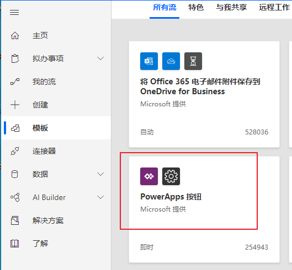Click the OneDrive cloud connector icon
Screen dimensions: 292x270
[171, 61]
